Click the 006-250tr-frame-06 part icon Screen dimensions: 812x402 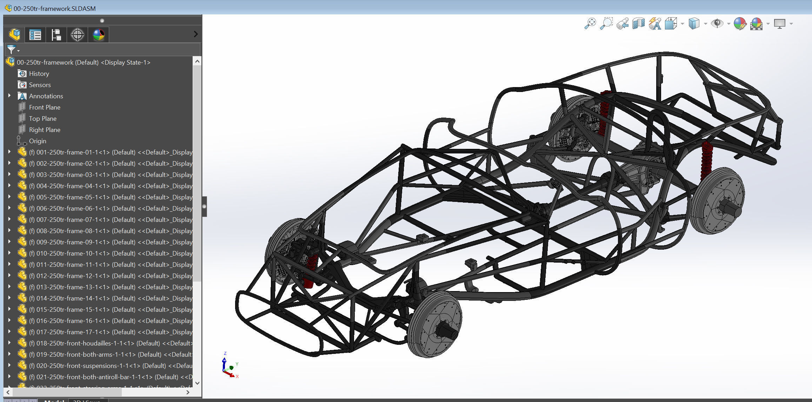pyautogui.click(x=22, y=208)
